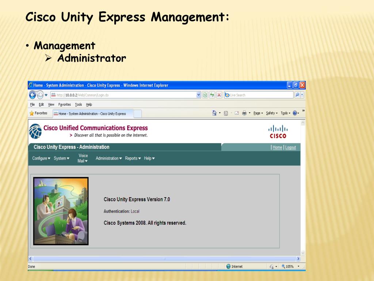Image resolution: width=374 pixels, height=281 pixels.
Task: Open the Help dropdown in Cisco navigation
Action: coord(149,158)
